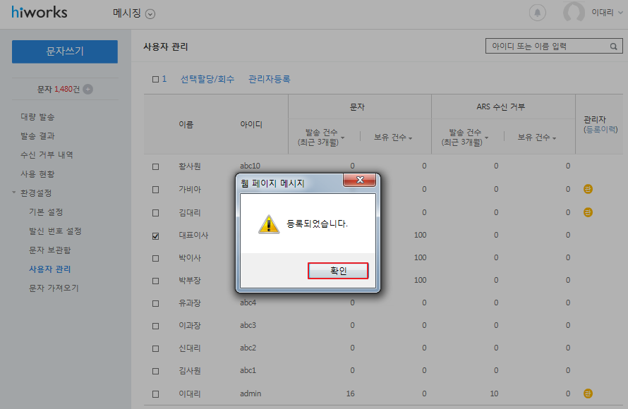Click the plus icon beside 문자 1,480건
The image size is (628, 409).
pyautogui.click(x=87, y=89)
